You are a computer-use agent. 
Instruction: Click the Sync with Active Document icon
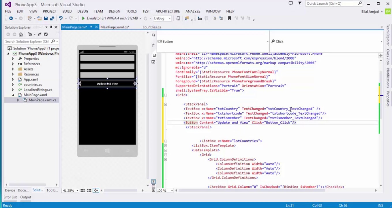tap(39, 34)
